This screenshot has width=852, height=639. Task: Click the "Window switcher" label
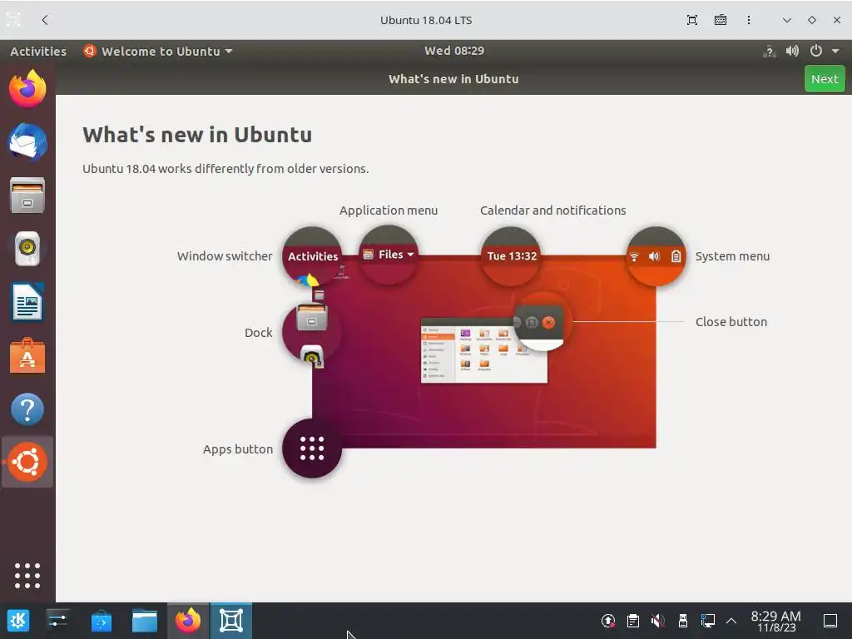click(225, 256)
